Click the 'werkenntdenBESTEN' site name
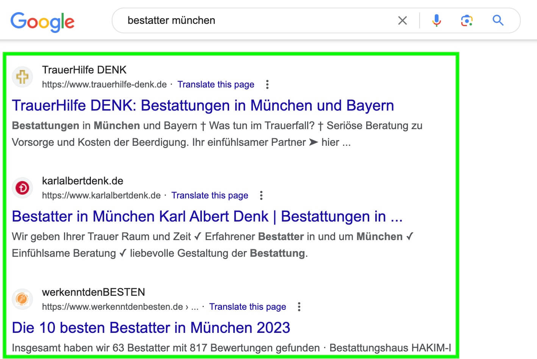 (94, 292)
